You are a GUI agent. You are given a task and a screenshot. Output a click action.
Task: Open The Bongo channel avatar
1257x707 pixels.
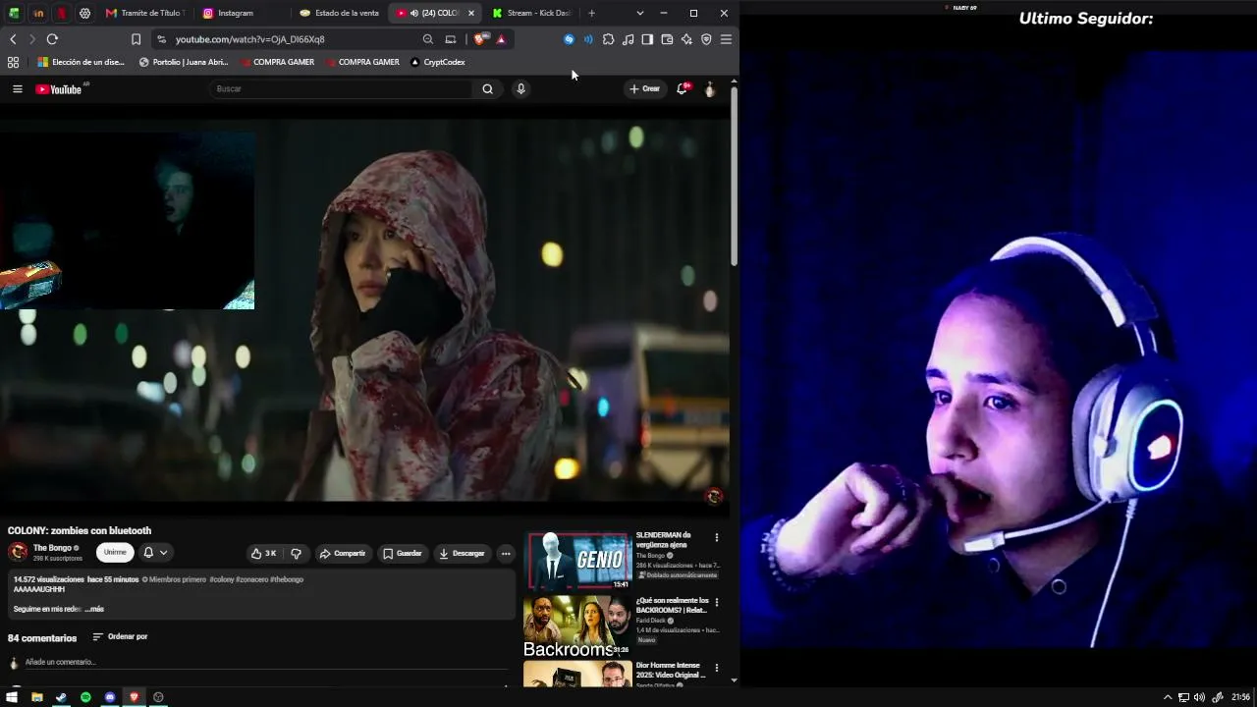point(18,552)
